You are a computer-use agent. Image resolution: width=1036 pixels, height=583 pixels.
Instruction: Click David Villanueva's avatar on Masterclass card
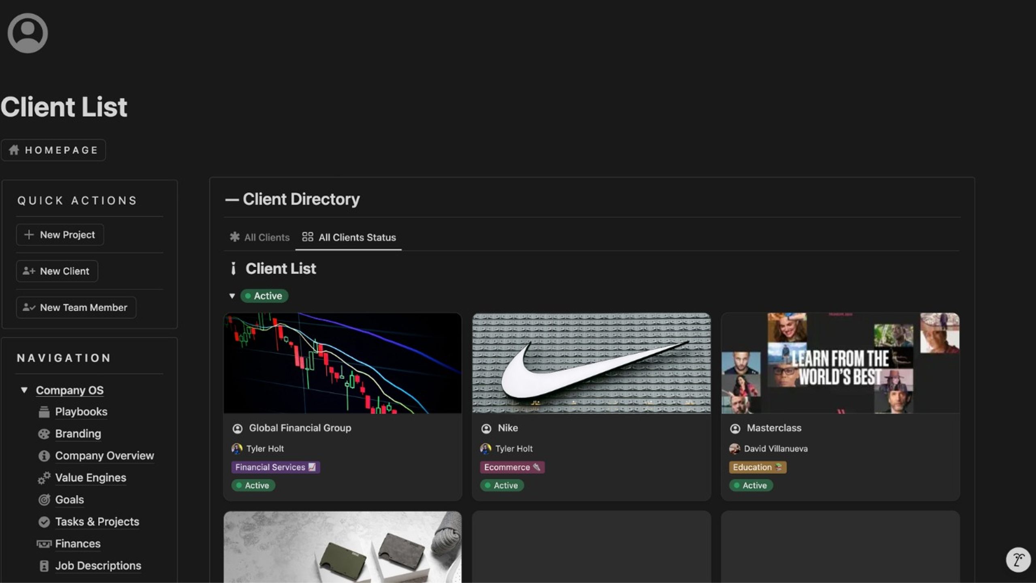(x=734, y=449)
